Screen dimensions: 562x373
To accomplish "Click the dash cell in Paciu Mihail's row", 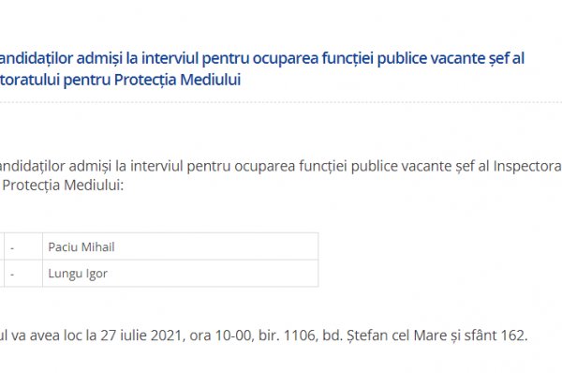I will [23, 246].
